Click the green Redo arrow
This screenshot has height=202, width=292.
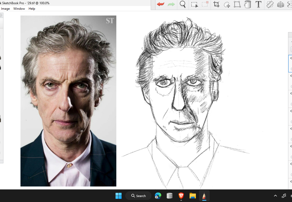point(171,4)
